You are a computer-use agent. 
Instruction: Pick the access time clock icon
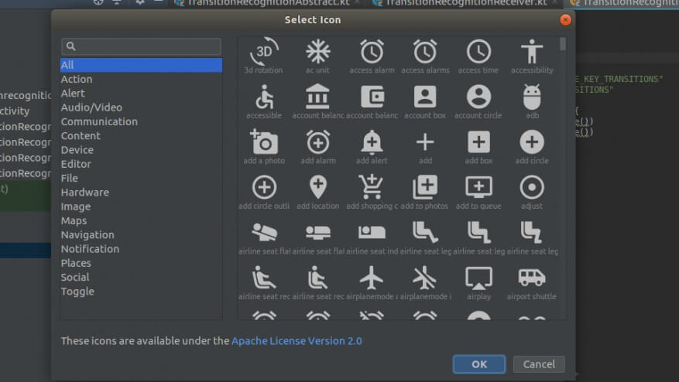(x=478, y=52)
